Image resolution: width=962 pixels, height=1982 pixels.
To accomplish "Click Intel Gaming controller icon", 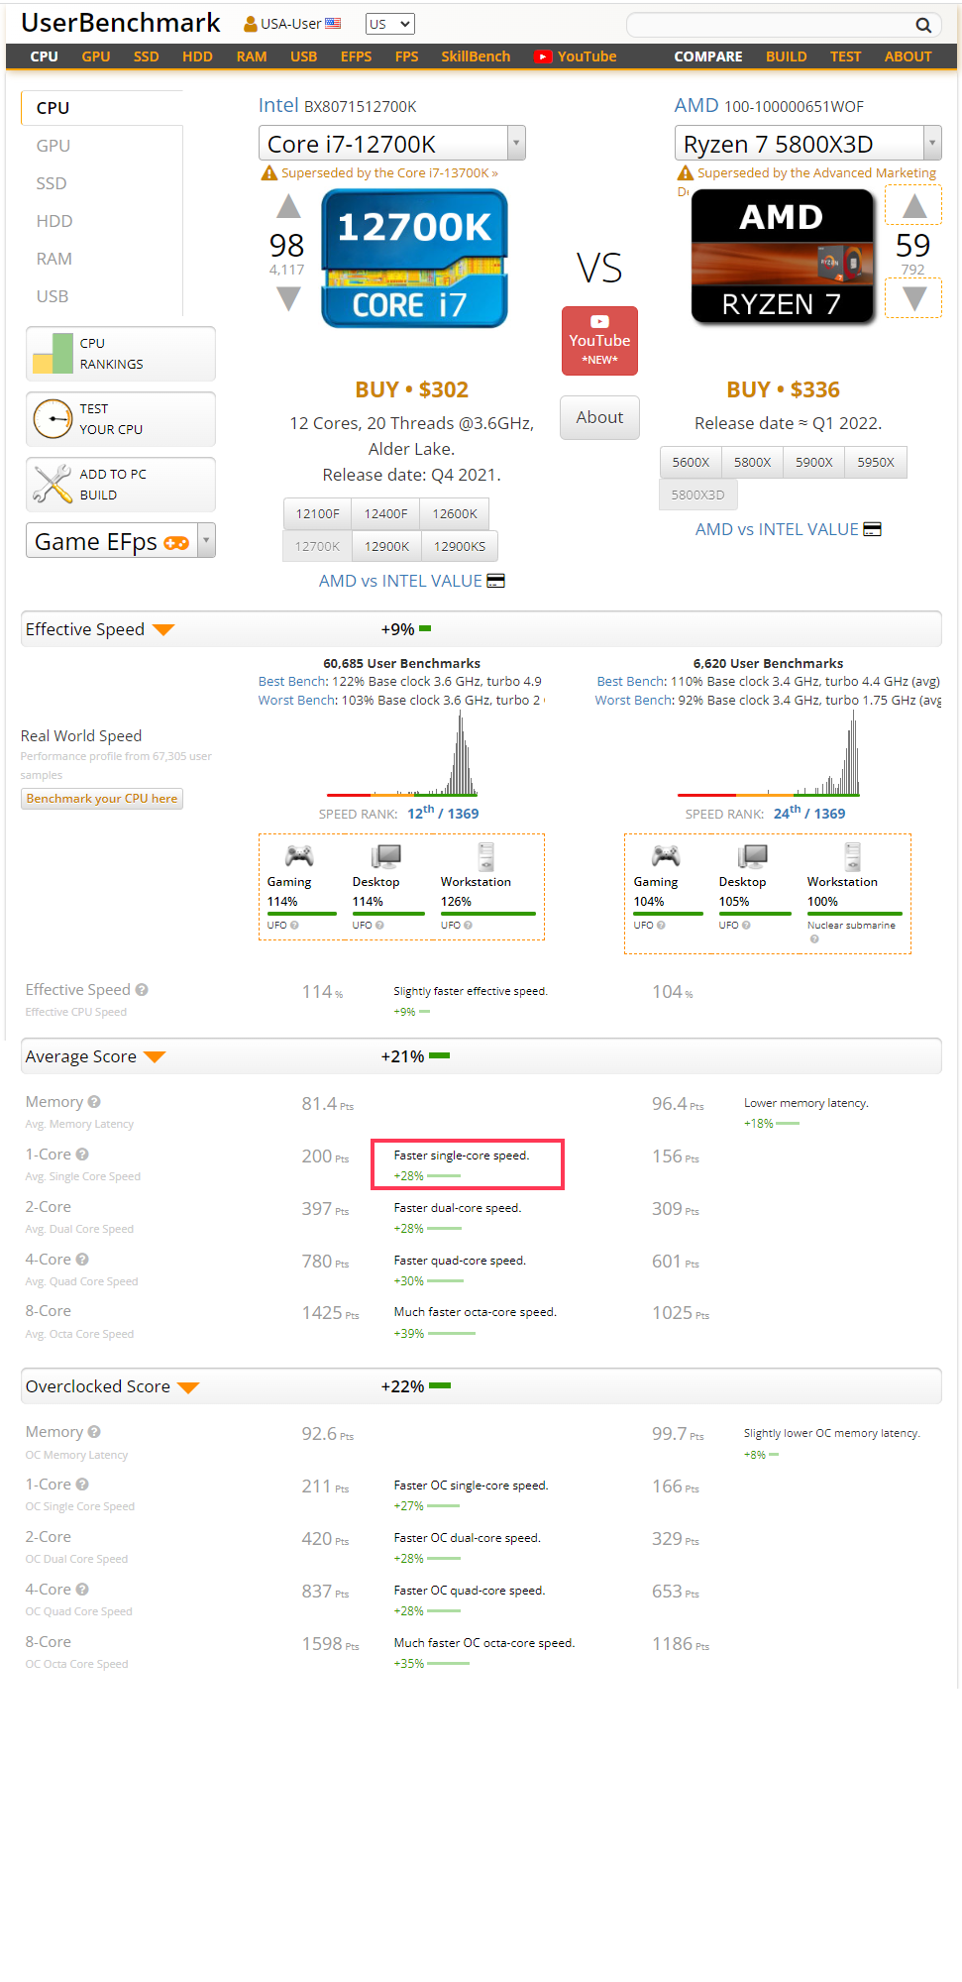I will click(x=299, y=855).
